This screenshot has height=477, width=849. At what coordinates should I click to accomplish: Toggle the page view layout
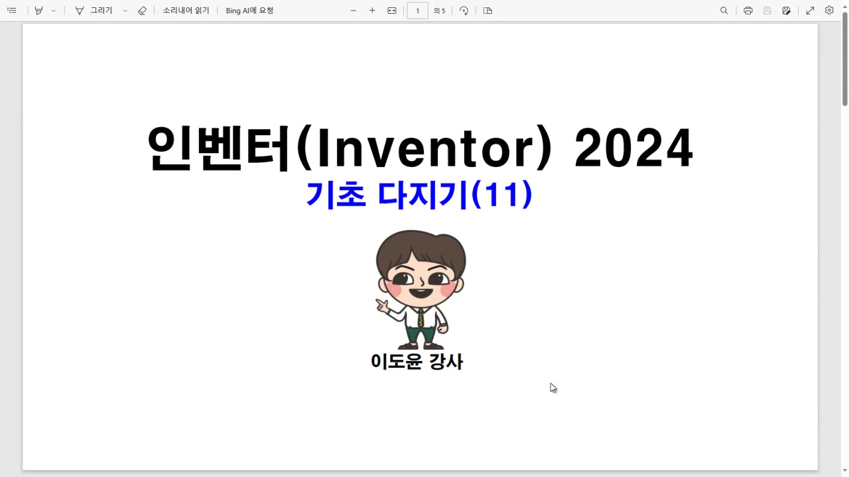click(x=488, y=11)
